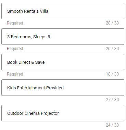Image resolution: width=126 pixels, height=130 pixels.
Task: Place cursor on the ampersand in Book Direct & Save
Action: pyautogui.click(x=33, y=62)
